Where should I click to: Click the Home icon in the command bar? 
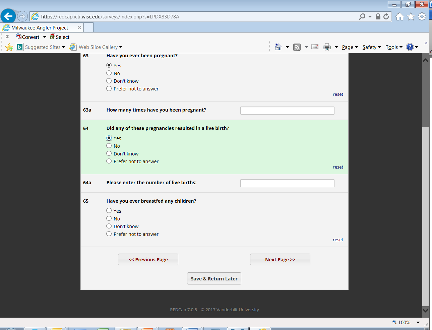pos(278,47)
